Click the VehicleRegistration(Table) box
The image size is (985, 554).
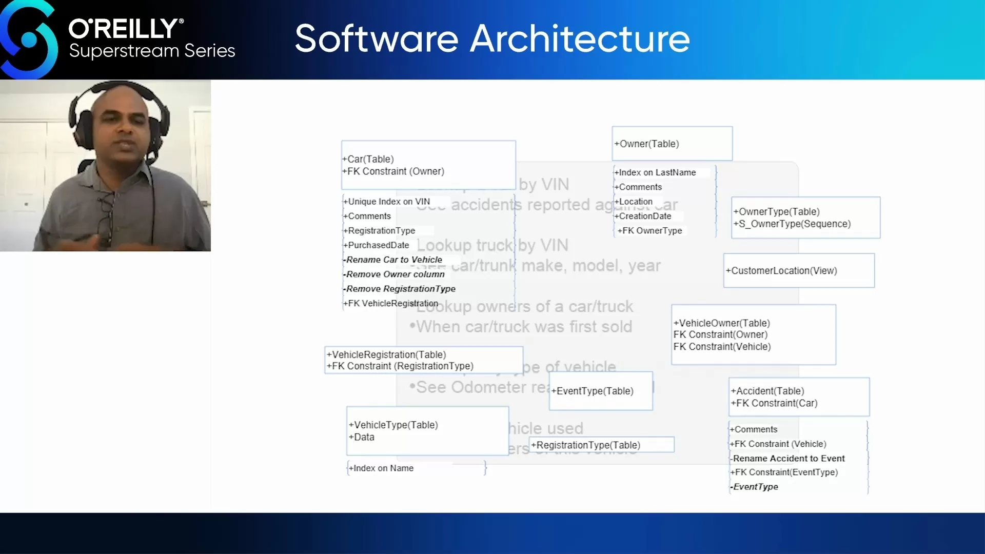[424, 360]
